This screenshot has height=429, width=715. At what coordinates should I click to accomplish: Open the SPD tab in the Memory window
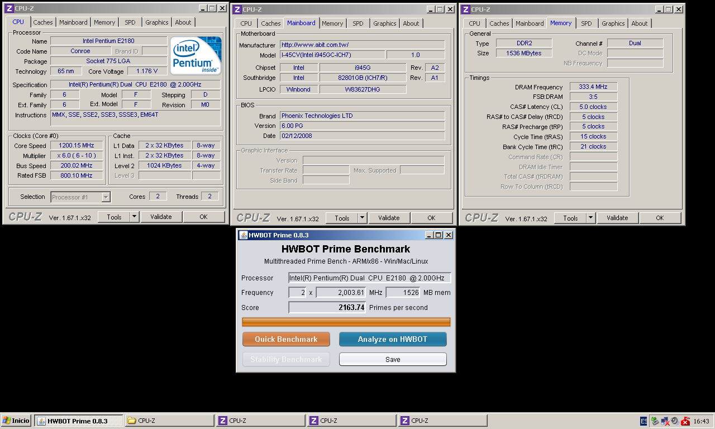click(587, 23)
